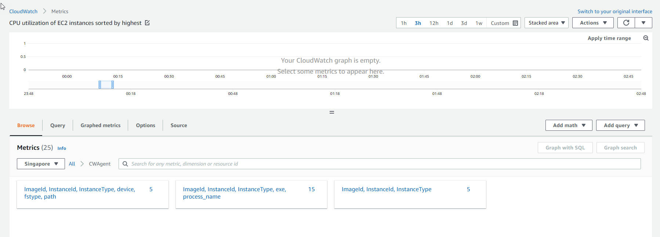Click the panel resize handle below graph
The width and height of the screenshot is (660, 237).
tap(332, 112)
